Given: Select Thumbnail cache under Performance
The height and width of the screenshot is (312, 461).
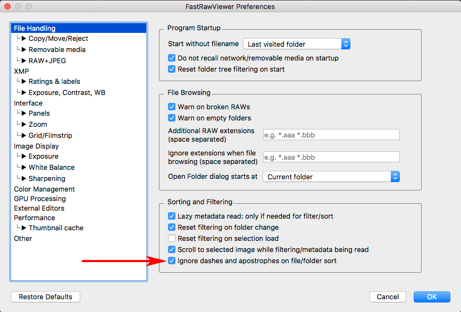Looking at the screenshot, I should coord(56,228).
